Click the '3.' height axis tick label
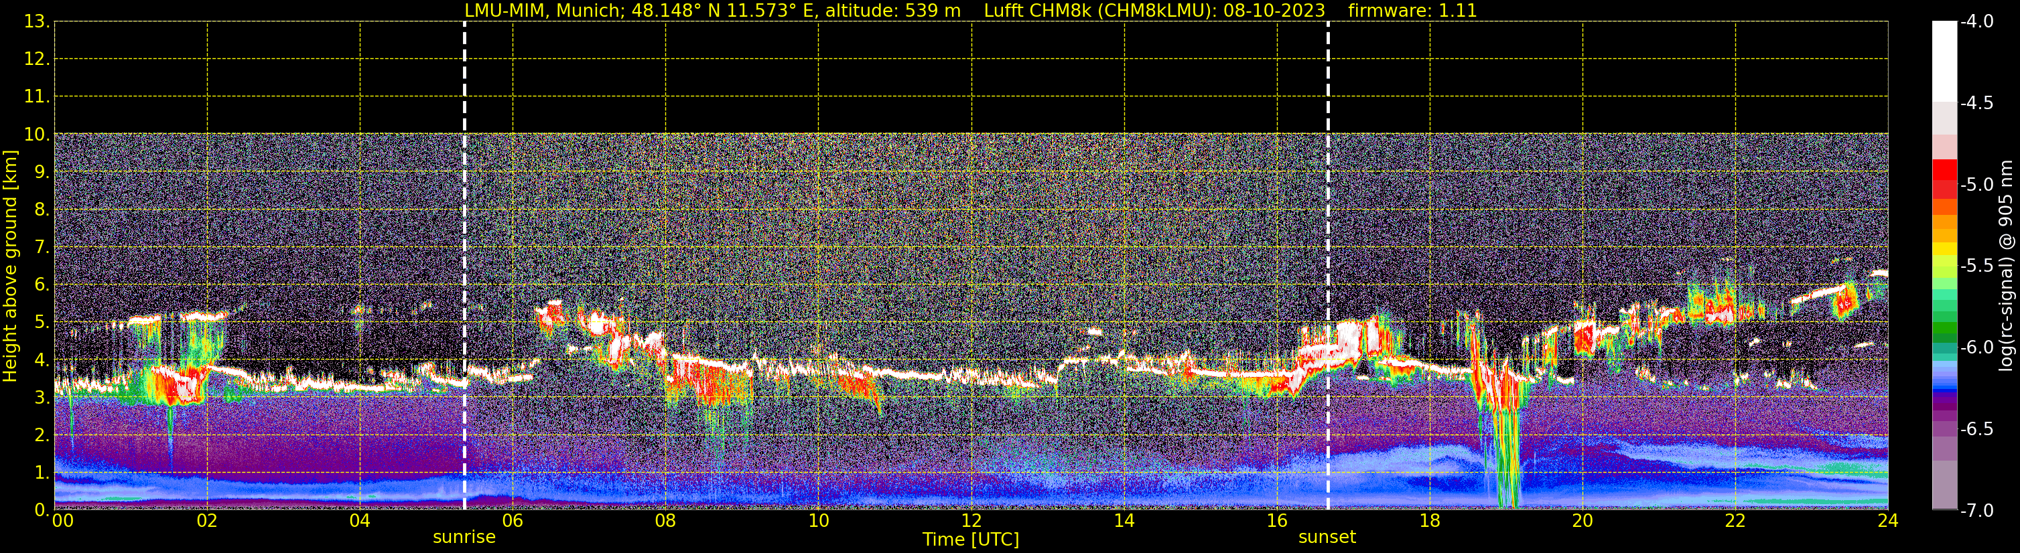Viewport: 2020px width, 553px height. pos(42,398)
